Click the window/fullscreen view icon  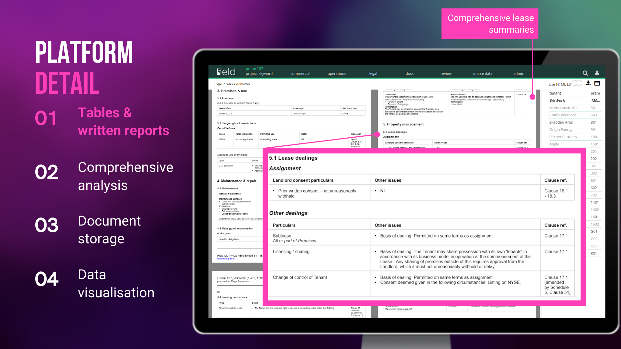(x=597, y=83)
